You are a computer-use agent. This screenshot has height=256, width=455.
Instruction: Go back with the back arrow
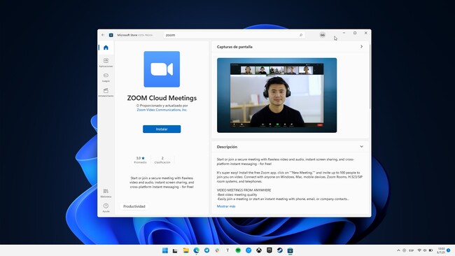(103, 35)
